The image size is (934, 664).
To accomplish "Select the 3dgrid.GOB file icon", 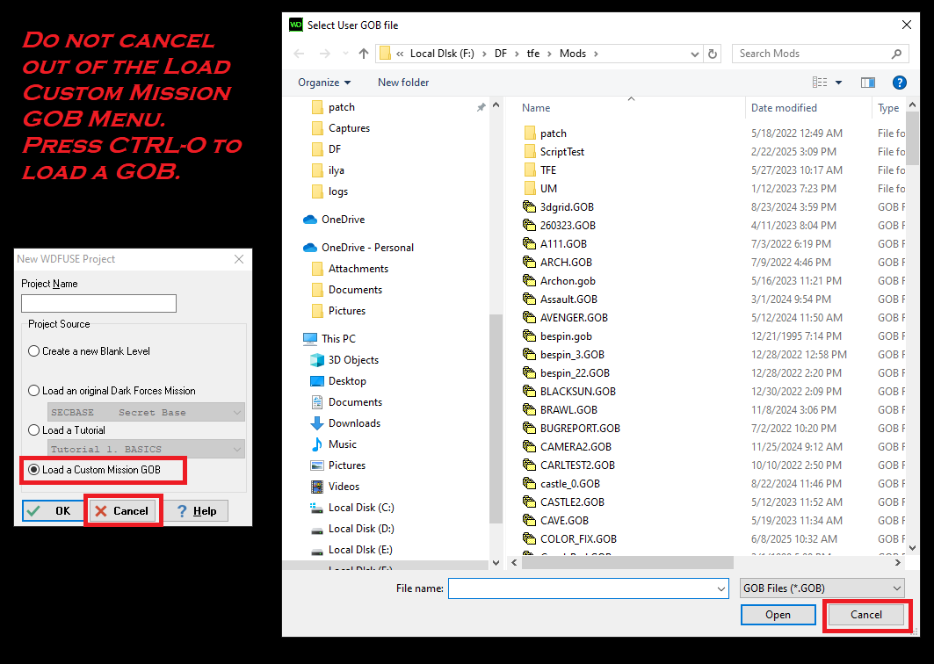I will tap(529, 206).
